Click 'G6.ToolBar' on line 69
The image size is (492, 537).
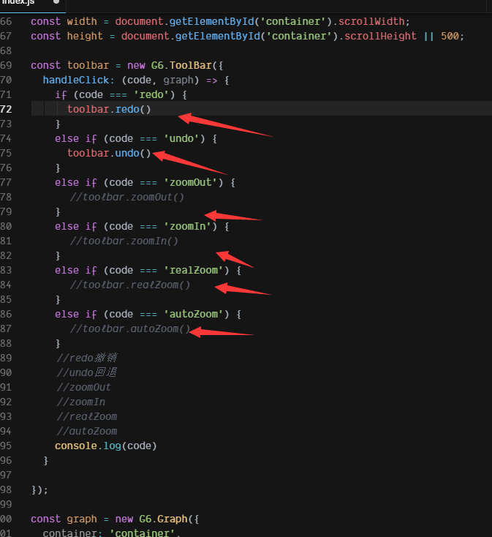tap(181, 65)
